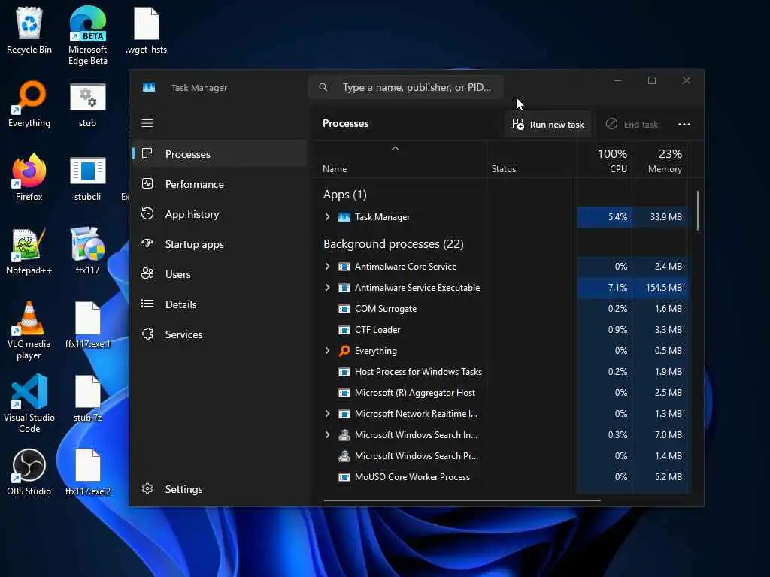This screenshot has width=770, height=577.
Task: Open the Task Manager hamburger navigation menu
Action: 147,123
